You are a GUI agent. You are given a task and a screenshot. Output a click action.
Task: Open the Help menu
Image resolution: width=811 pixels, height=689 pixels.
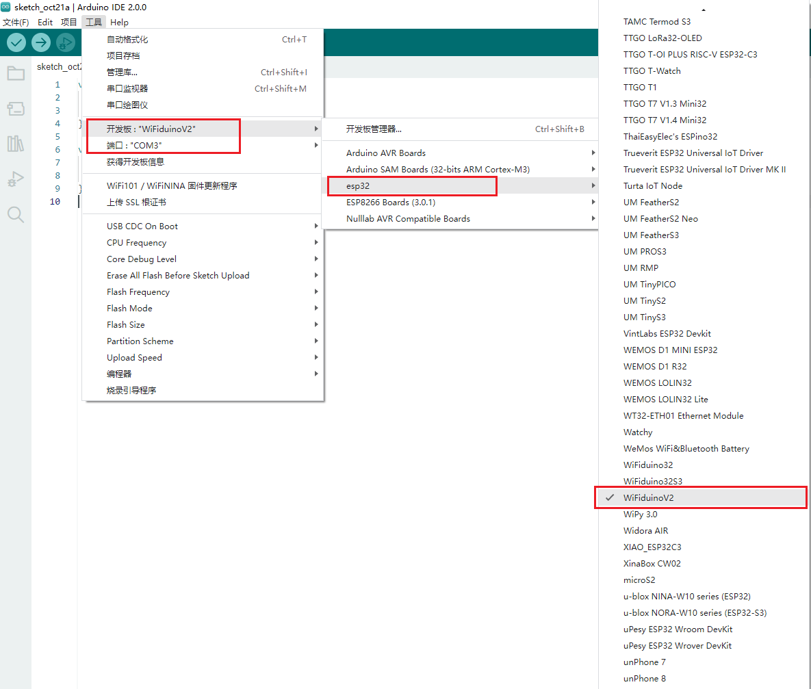tap(119, 22)
